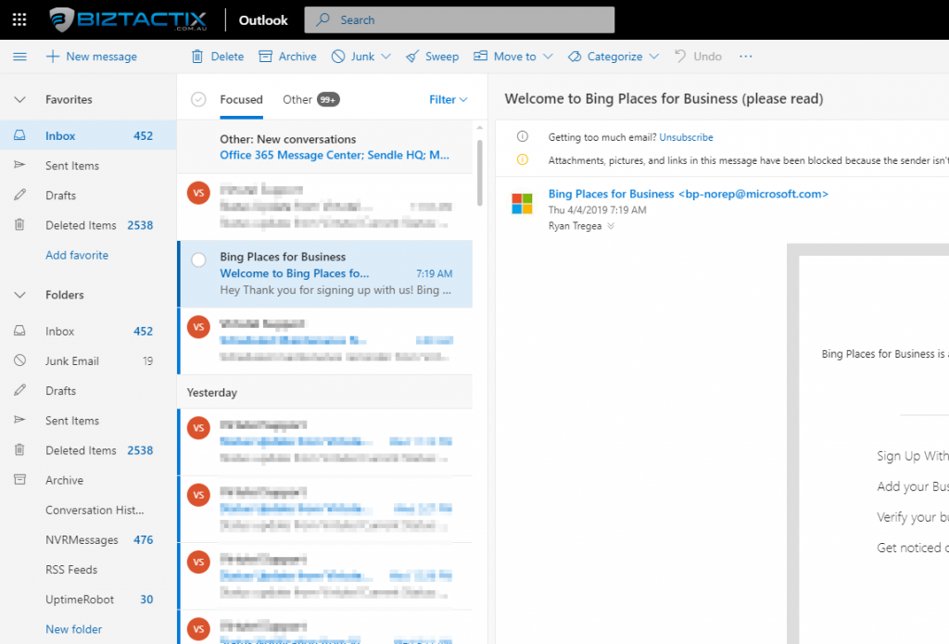This screenshot has width=949, height=644.
Task: Toggle the select-all messages circle checkbox
Action: click(x=198, y=99)
